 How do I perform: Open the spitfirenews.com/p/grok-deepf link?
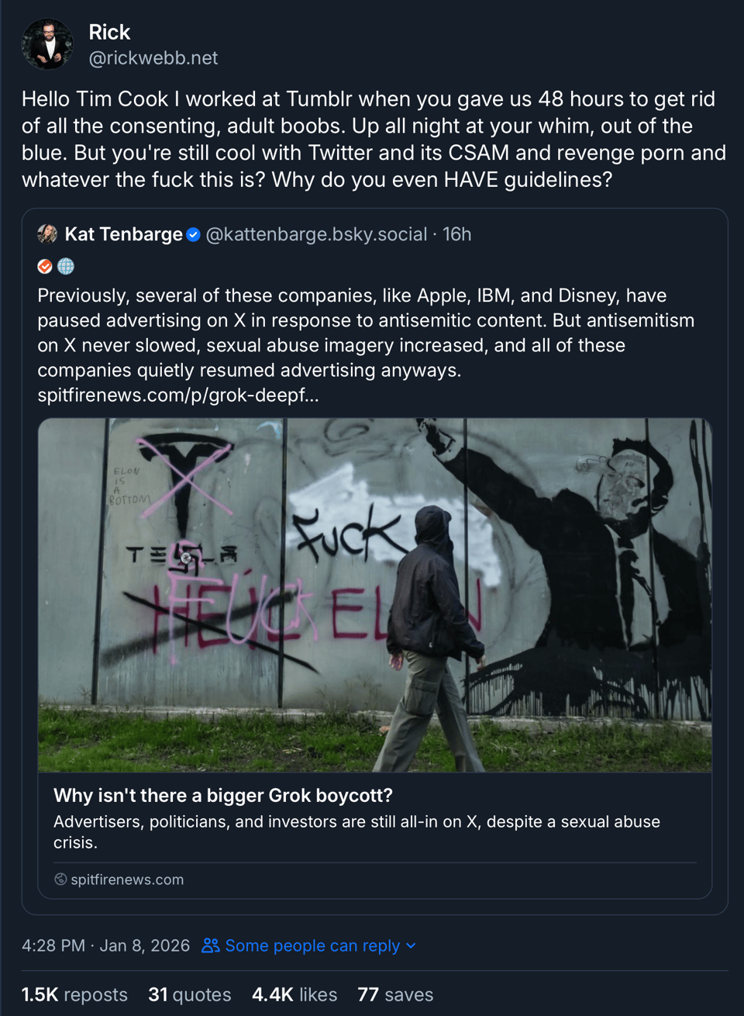pos(178,395)
